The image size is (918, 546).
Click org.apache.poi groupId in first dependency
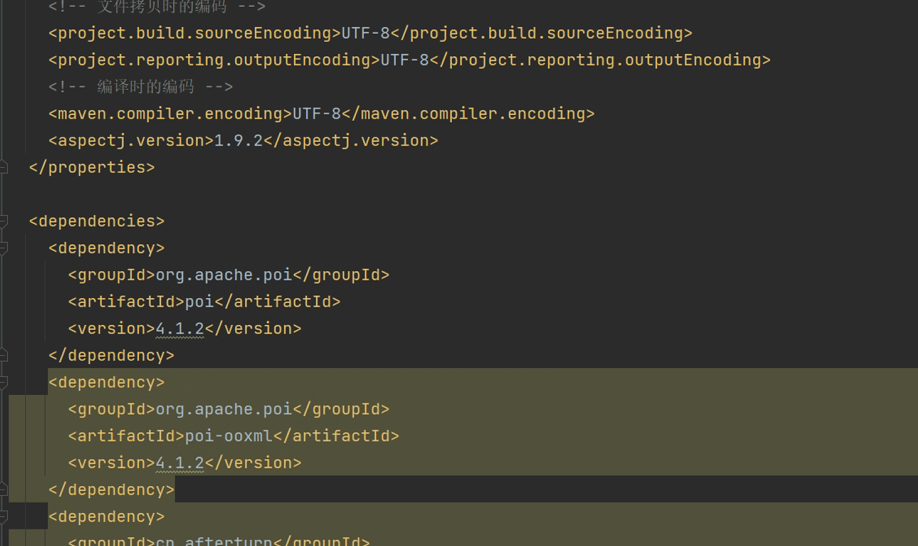click(224, 275)
